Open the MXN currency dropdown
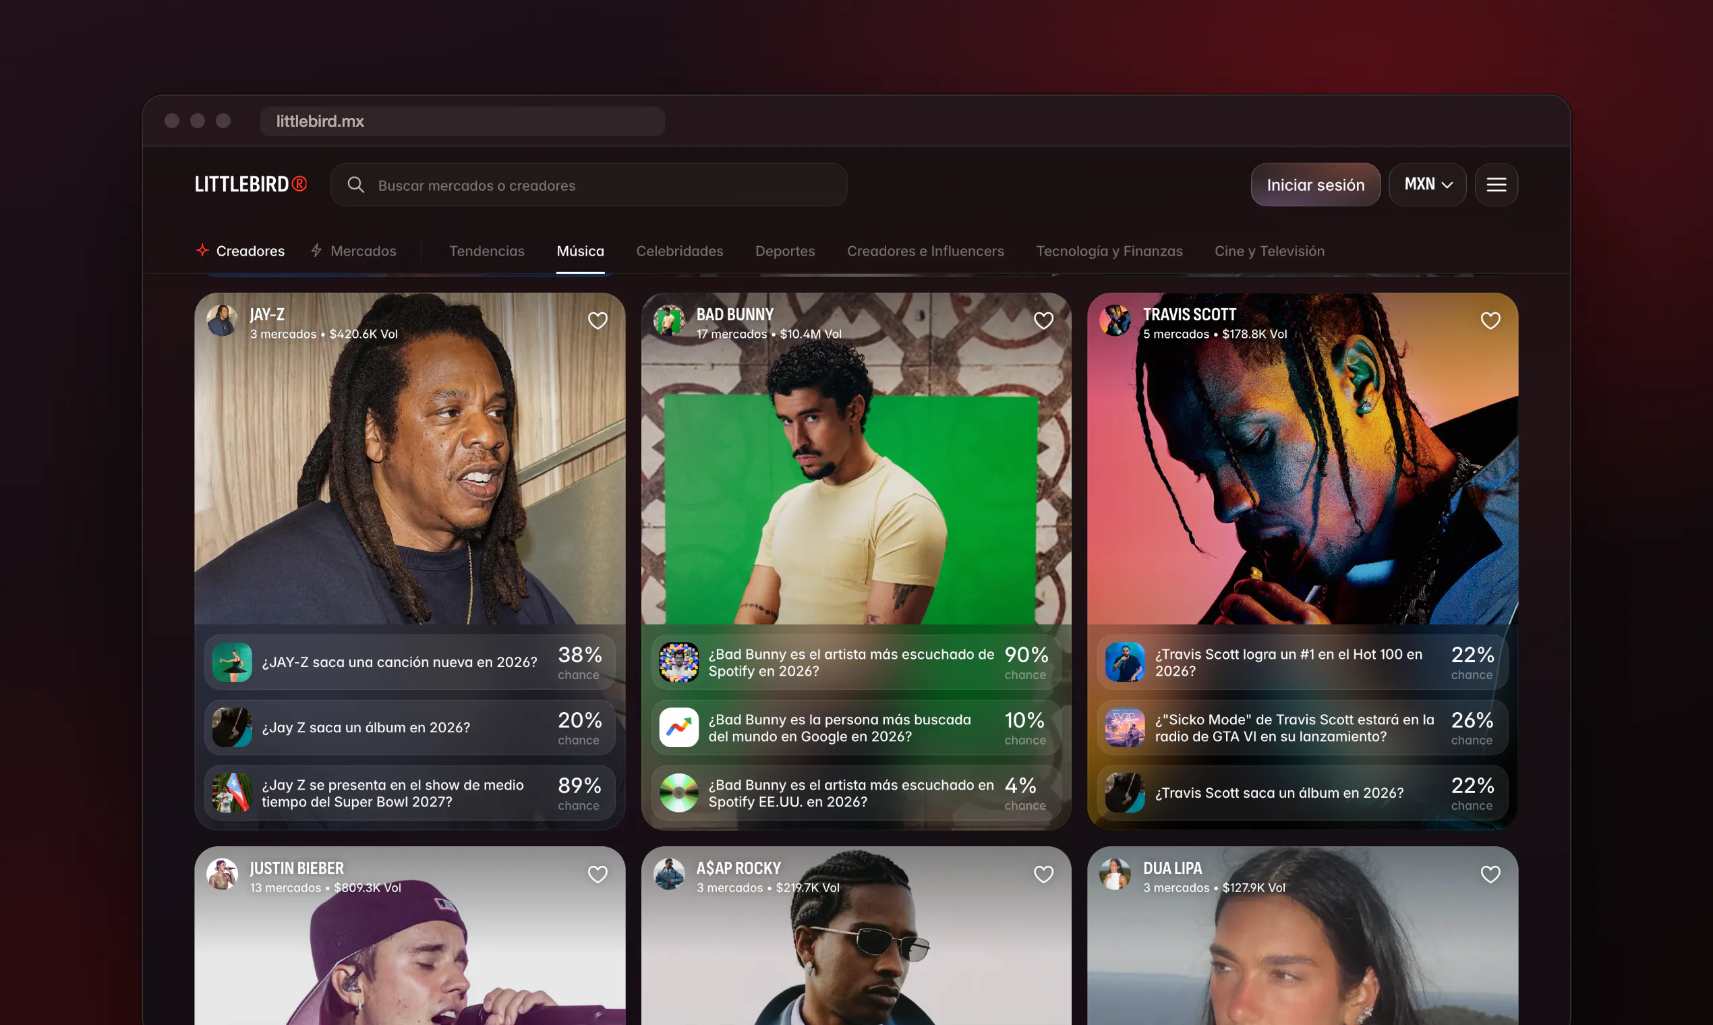This screenshot has height=1025, width=1713. point(1427,185)
